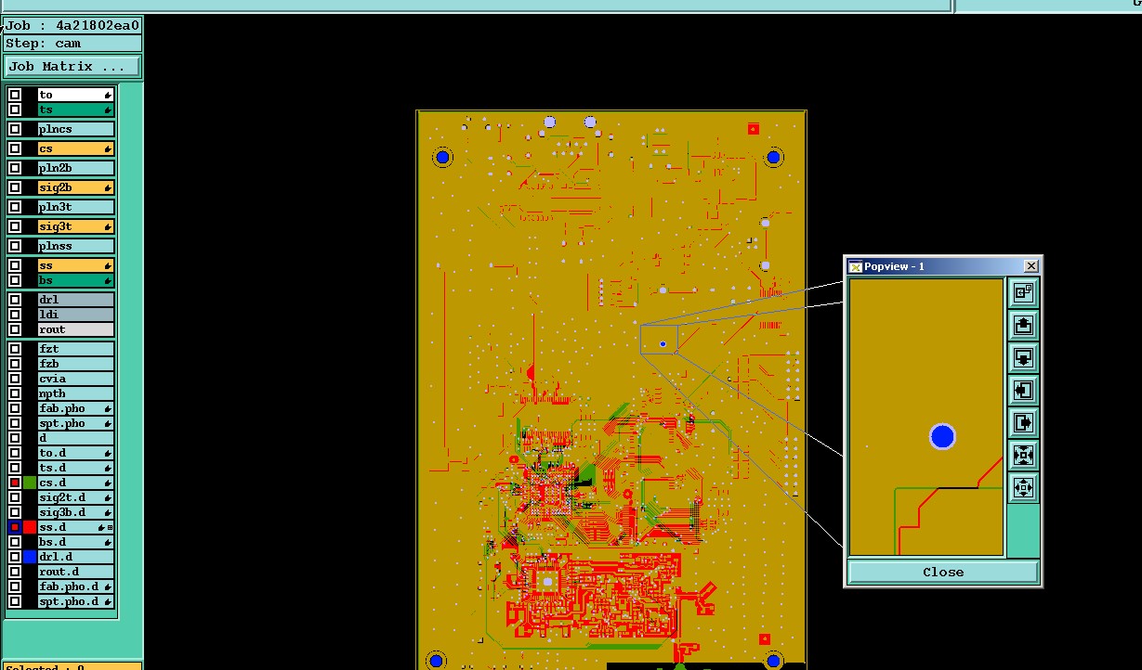Select the bs.d layer name

[x=76, y=542]
